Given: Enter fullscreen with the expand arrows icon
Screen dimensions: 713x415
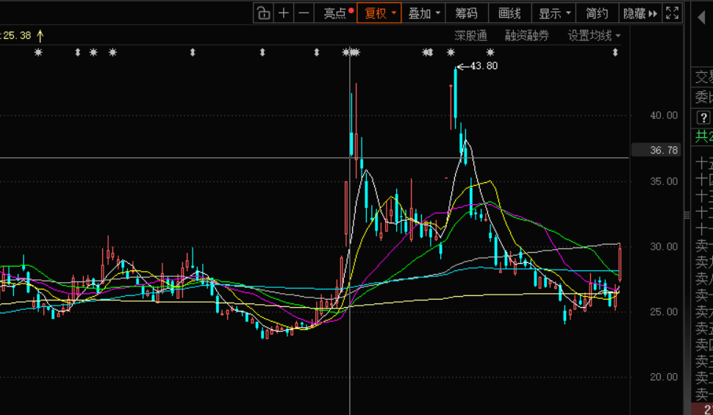Looking at the screenshot, I should pos(673,13).
